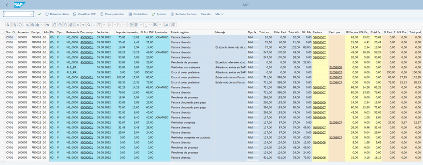Click Visualizar PDF in the toolbar
This screenshot has height=165, width=423.
tap(84, 14)
